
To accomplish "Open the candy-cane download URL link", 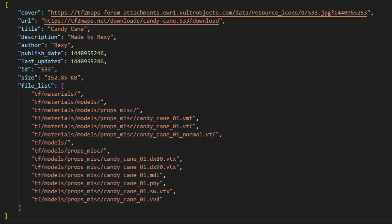I will 132,21.
